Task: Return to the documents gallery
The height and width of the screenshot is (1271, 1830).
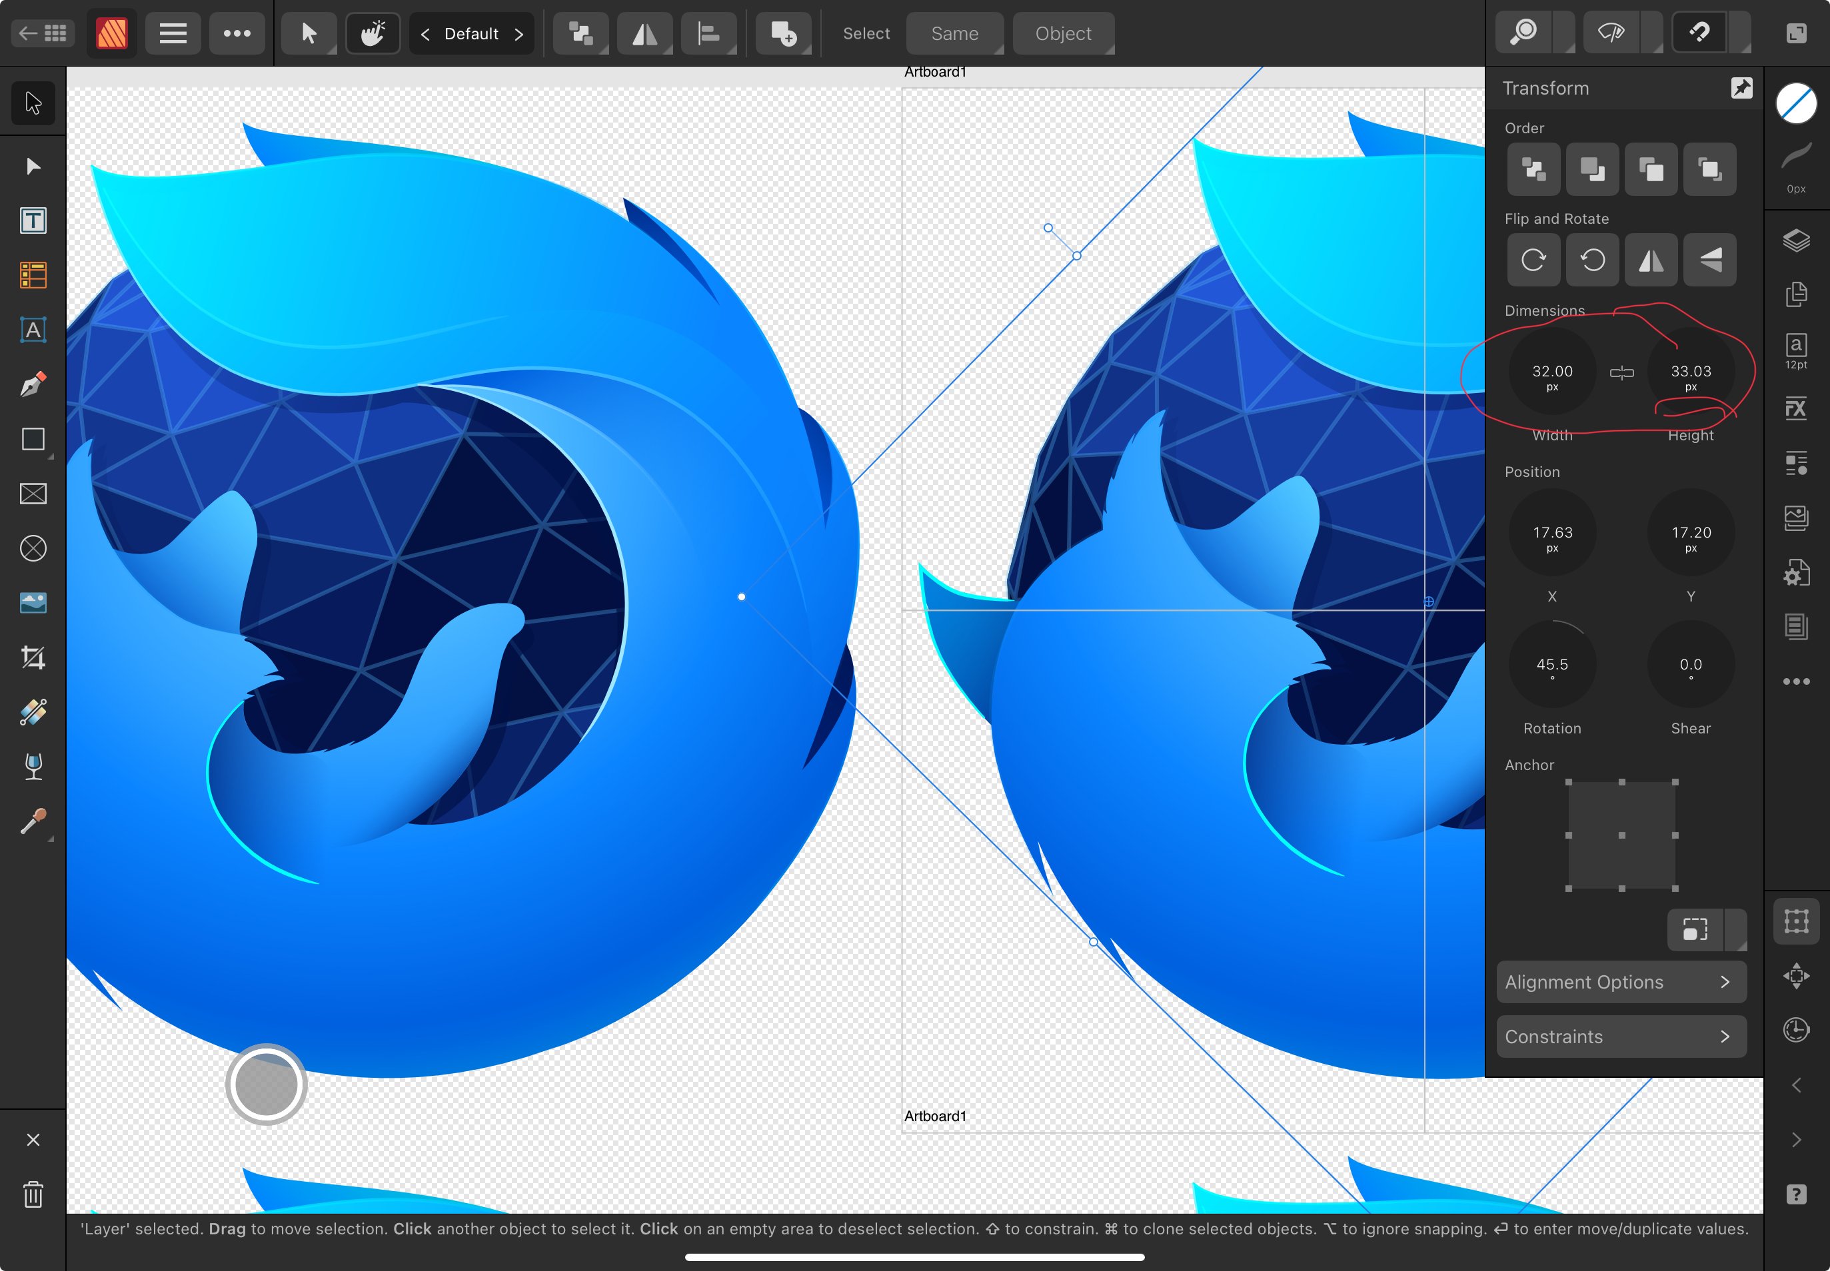Action: pyautogui.click(x=43, y=33)
